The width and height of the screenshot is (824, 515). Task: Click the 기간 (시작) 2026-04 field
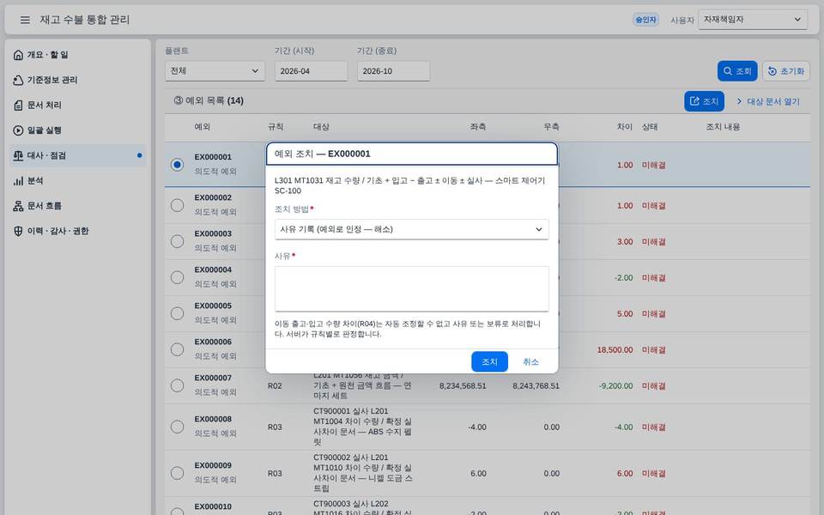(x=311, y=71)
